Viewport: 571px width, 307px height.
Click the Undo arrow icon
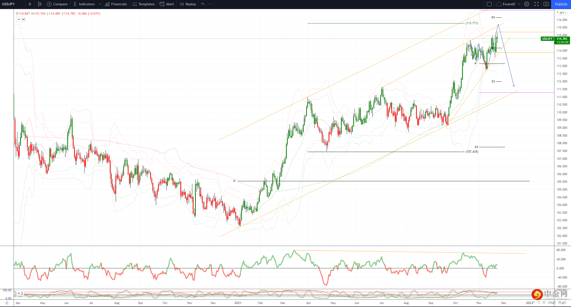tap(203, 4)
